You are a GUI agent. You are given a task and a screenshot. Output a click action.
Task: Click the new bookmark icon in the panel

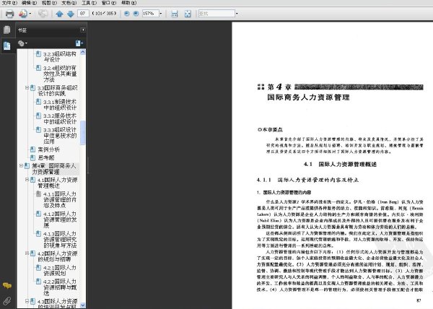[79, 43]
